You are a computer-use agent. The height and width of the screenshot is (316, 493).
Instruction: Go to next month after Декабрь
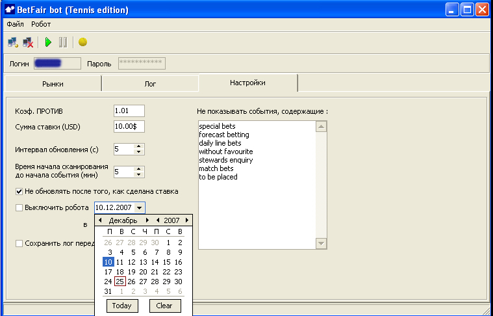pyautogui.click(x=147, y=220)
